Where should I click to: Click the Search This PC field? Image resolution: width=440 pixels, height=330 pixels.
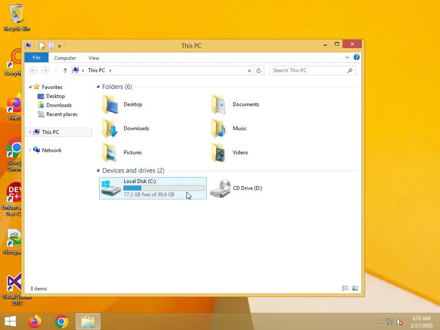pos(313,70)
